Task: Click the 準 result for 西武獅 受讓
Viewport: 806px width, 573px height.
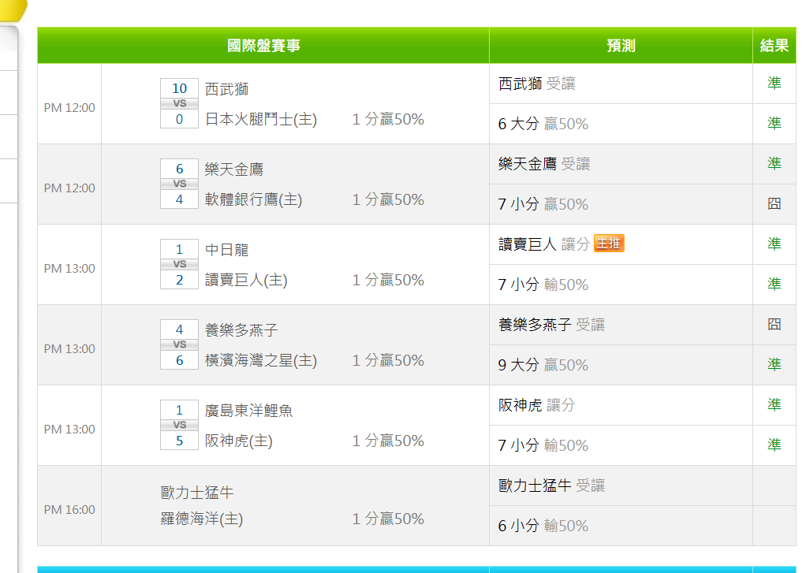Action: click(774, 84)
